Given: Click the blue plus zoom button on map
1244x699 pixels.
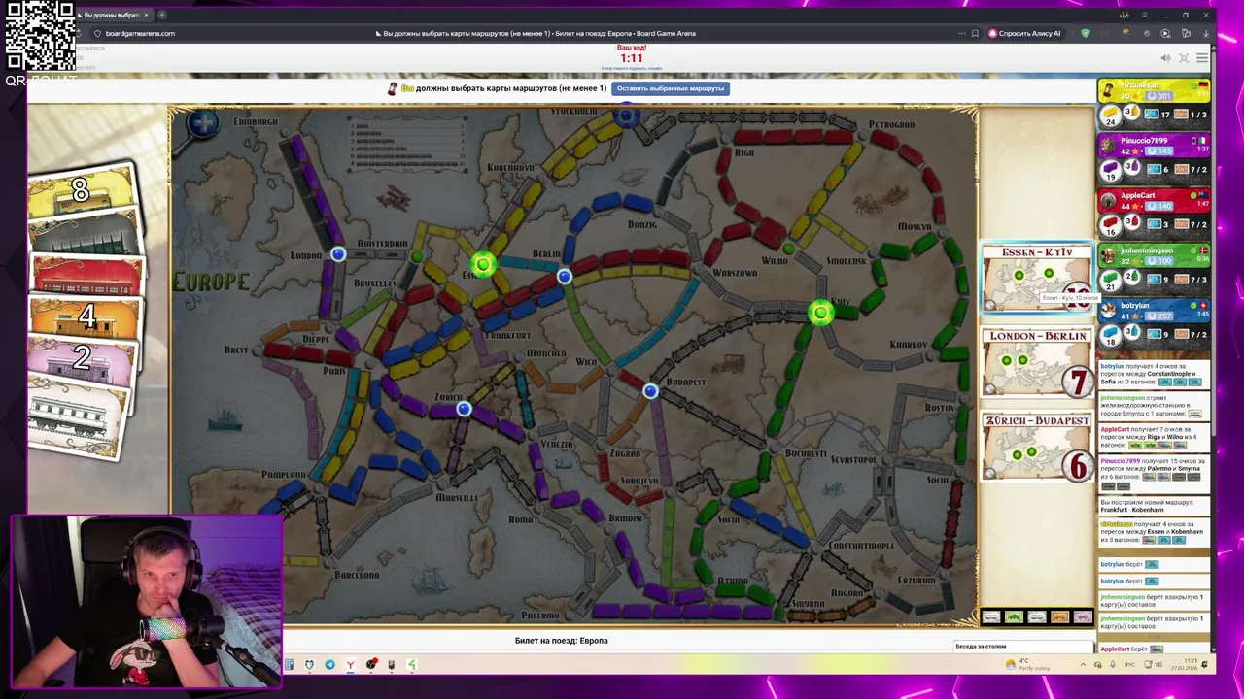Looking at the screenshot, I should (x=203, y=123).
